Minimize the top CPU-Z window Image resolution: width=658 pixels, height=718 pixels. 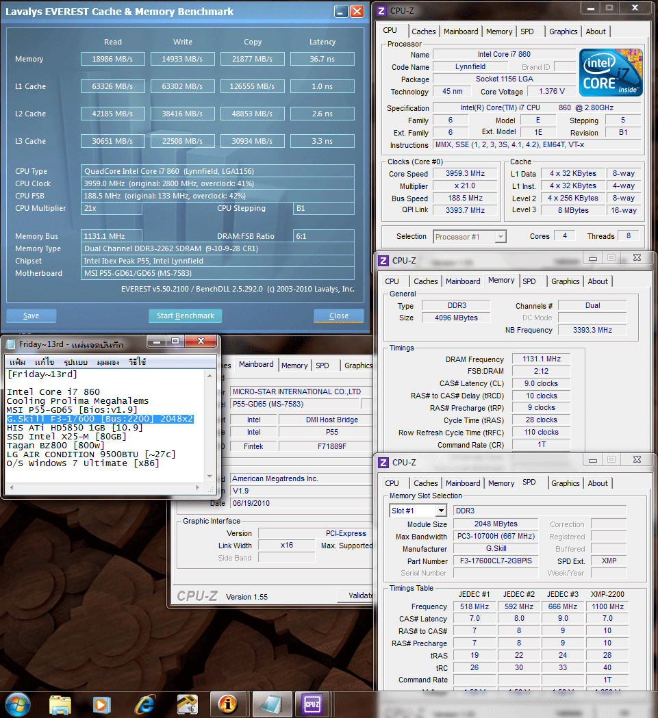[x=591, y=8]
